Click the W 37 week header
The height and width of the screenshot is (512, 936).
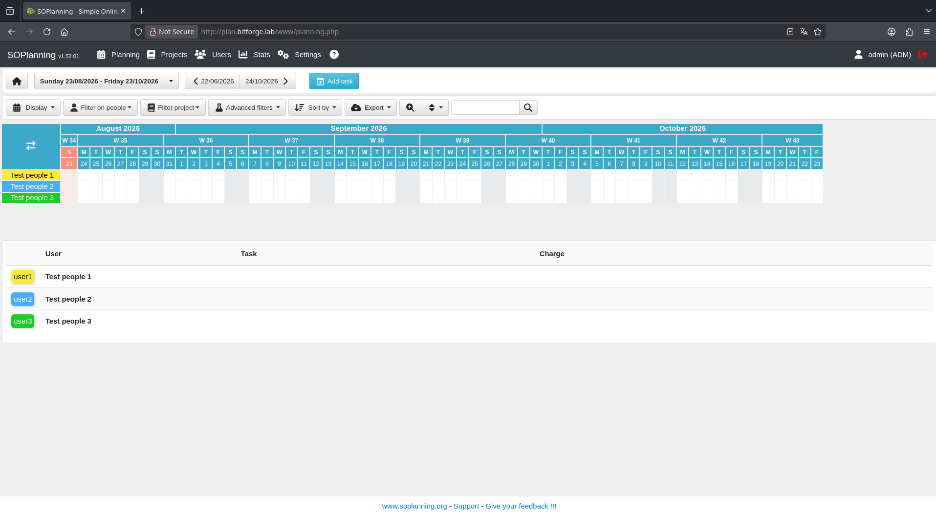click(291, 140)
